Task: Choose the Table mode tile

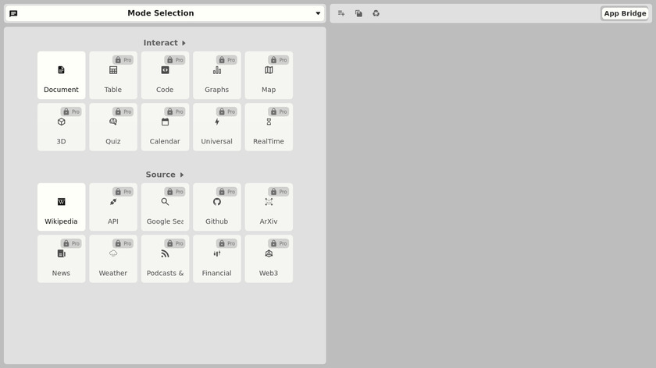Action: point(113,76)
